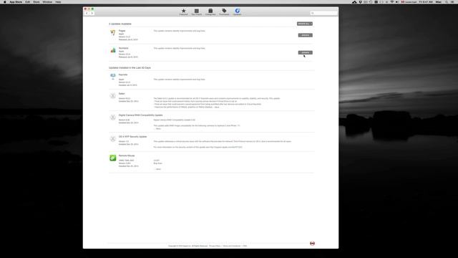Click the "2 Updates Available" heading
Viewport: 458px width, 258px height.
coord(120,24)
